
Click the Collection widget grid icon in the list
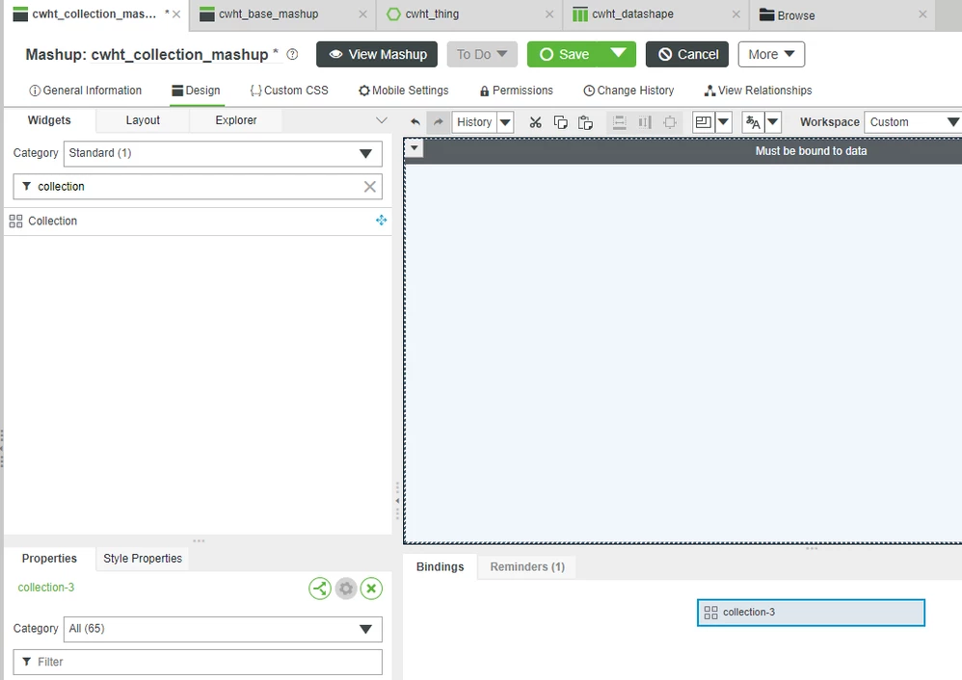(x=16, y=221)
